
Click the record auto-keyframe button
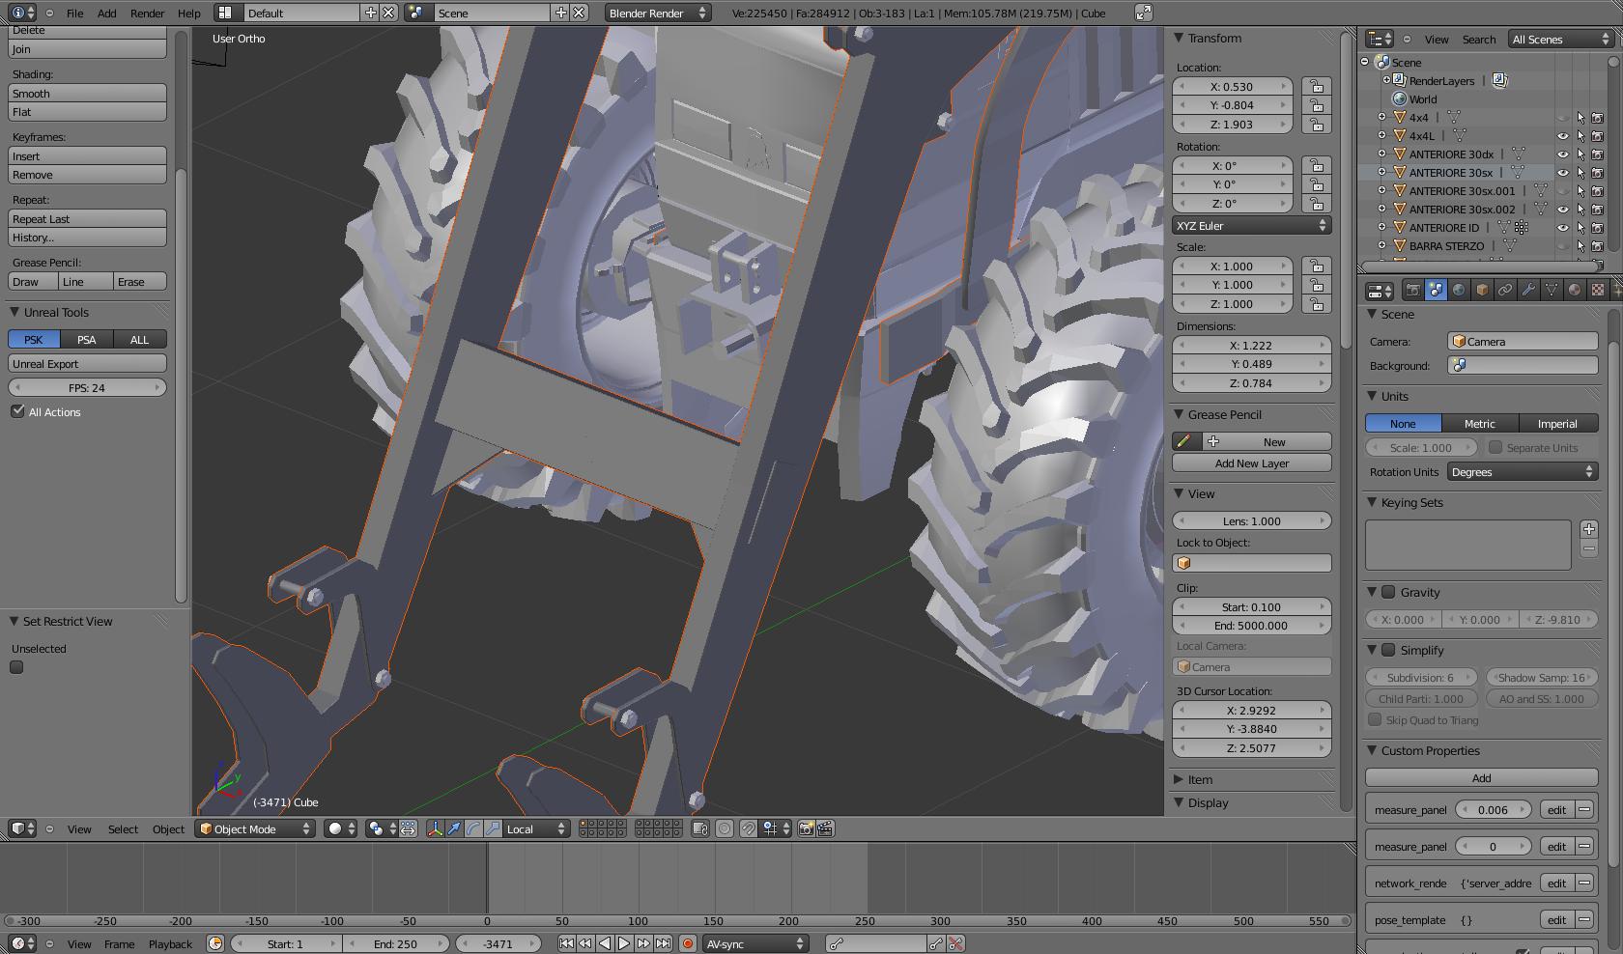point(687,943)
